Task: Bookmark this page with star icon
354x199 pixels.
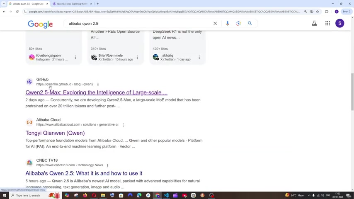Action: [318, 12]
